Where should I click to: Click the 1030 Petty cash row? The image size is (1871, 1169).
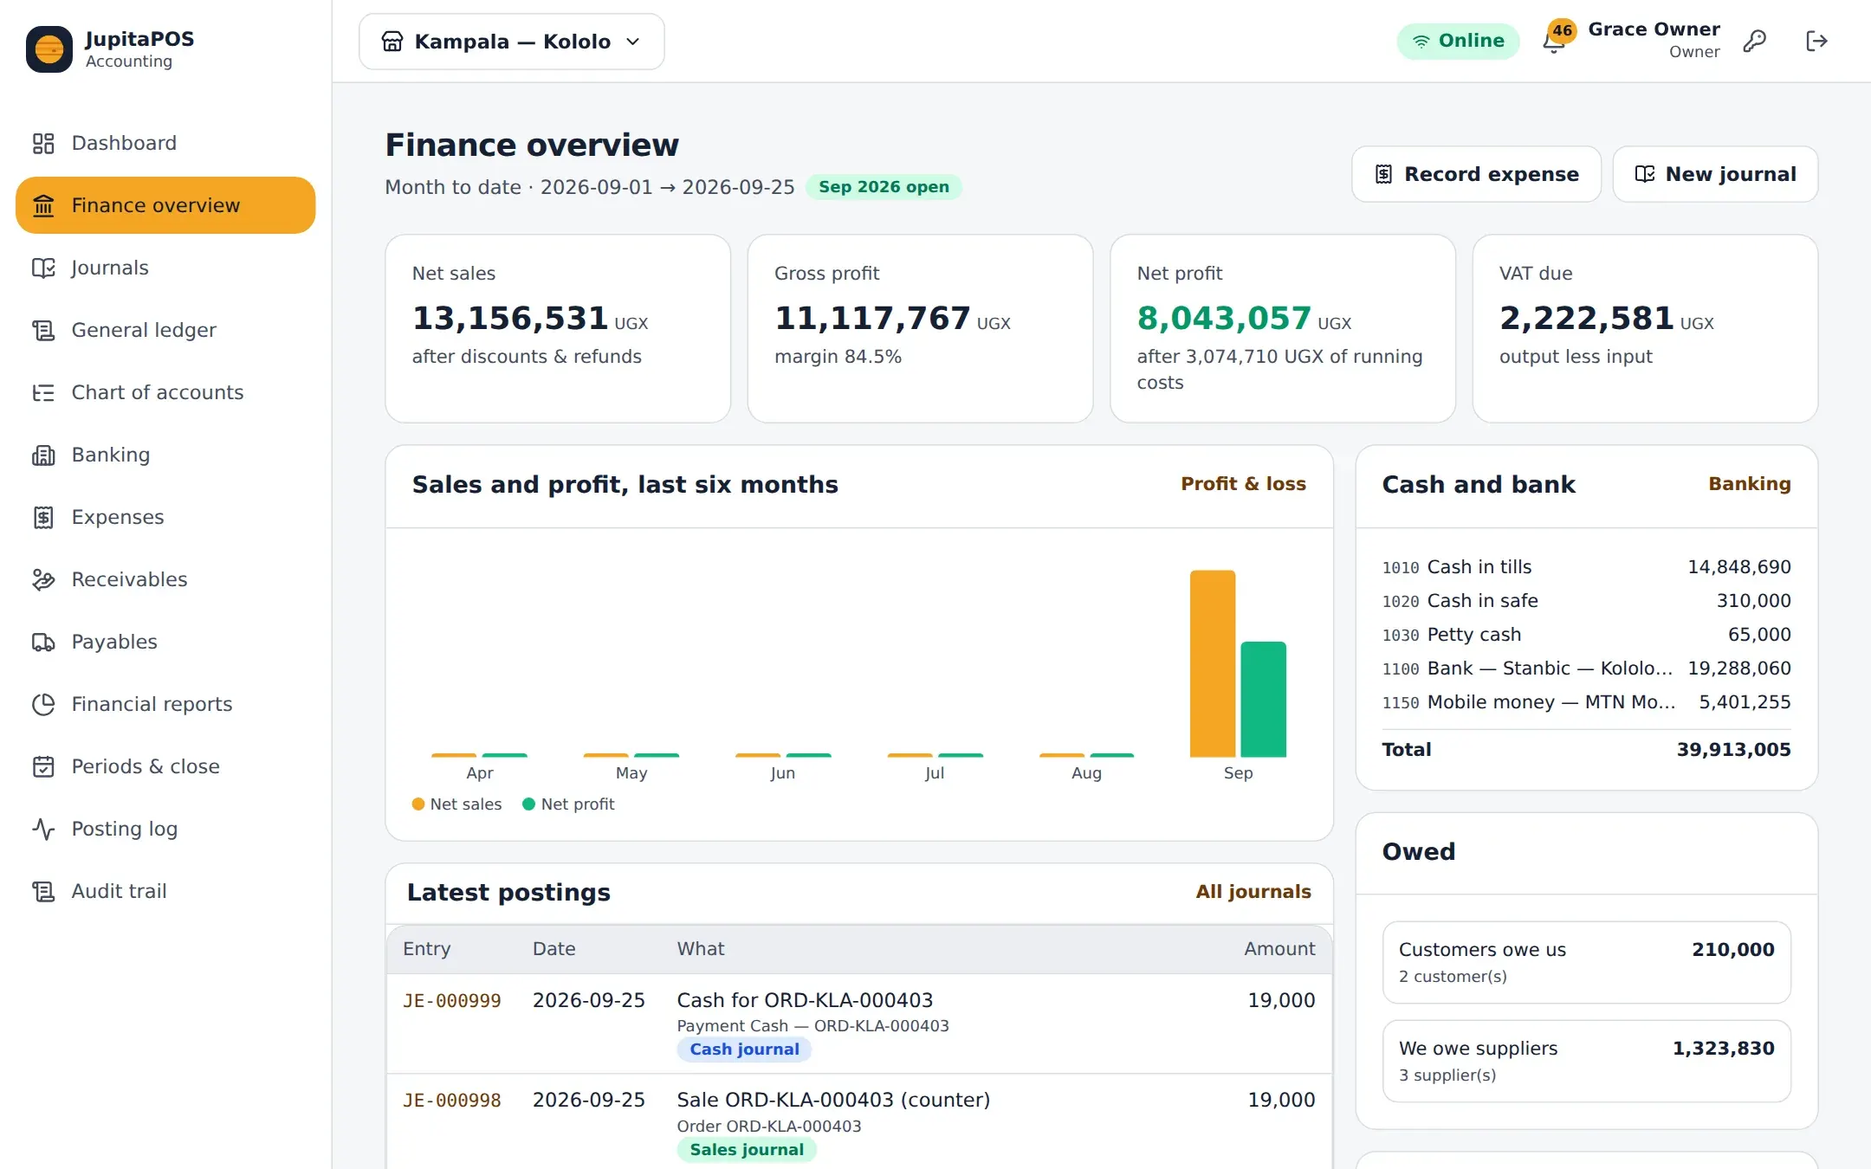(x=1586, y=635)
